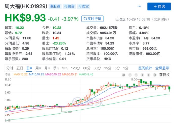Select the 周K chart tab
Viewport: 174px width, 123px height.
point(38,68)
